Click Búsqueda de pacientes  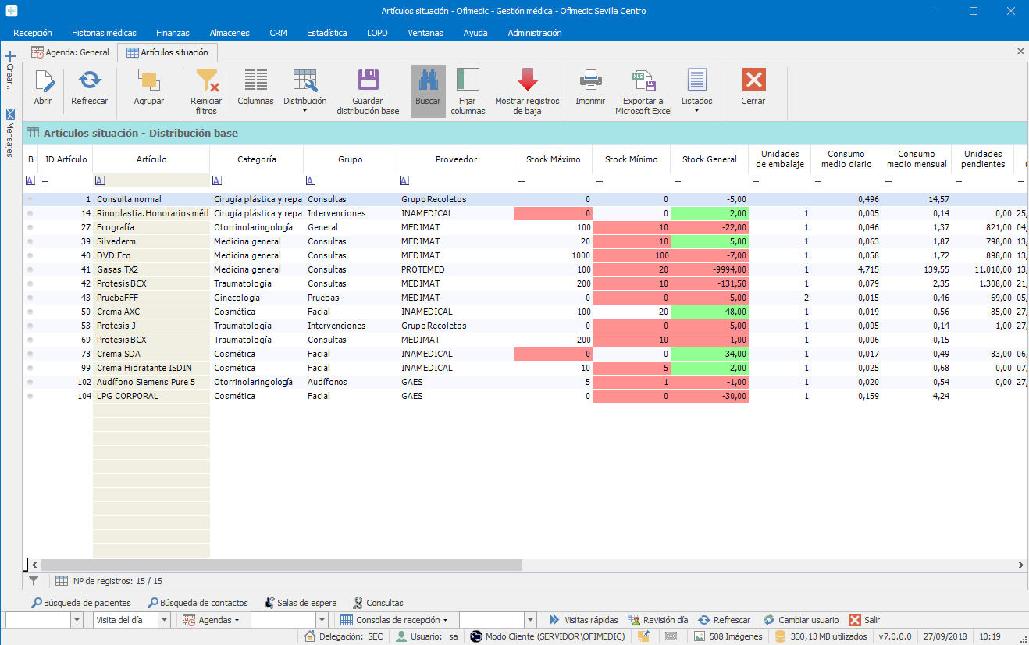click(81, 603)
